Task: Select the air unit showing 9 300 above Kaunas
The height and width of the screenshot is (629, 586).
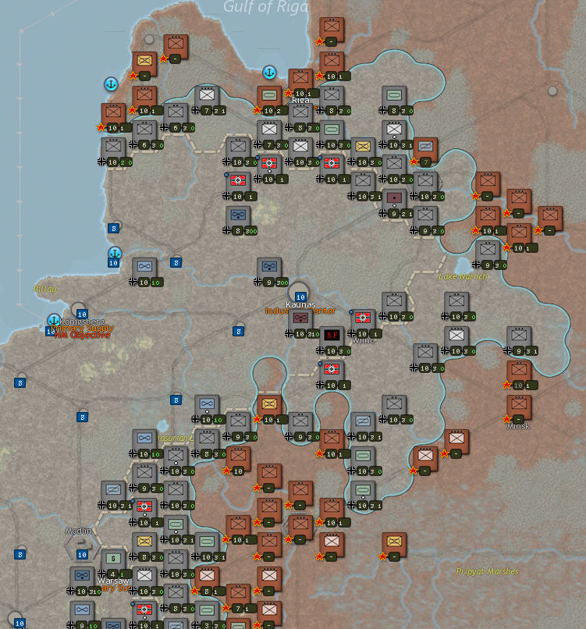Action: (x=269, y=266)
